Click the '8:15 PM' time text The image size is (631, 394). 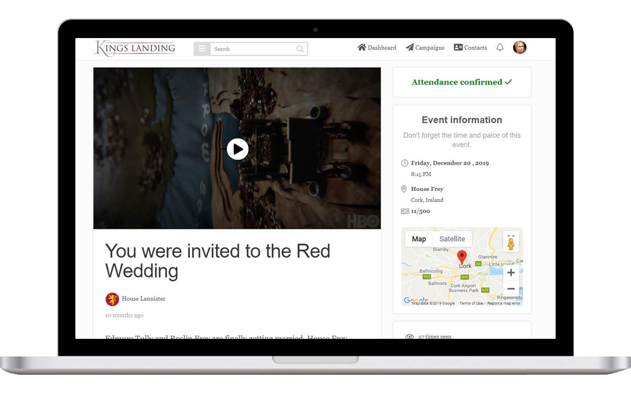click(421, 174)
